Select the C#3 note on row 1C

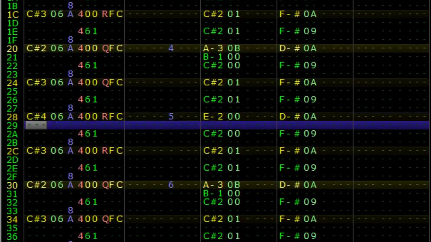pos(36,14)
